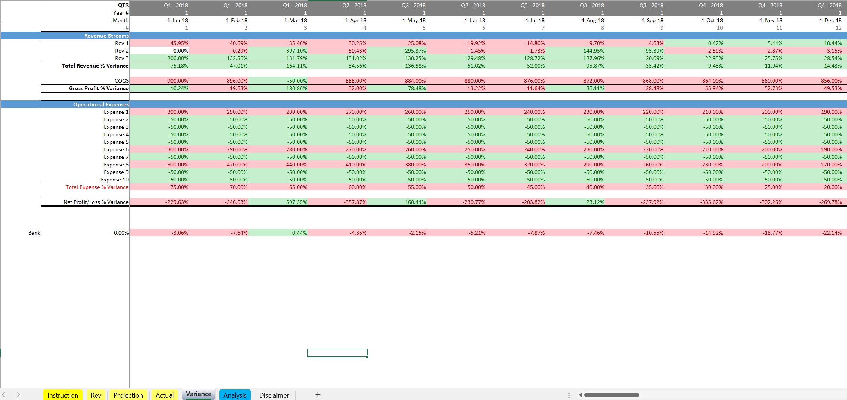Image resolution: width=847 pixels, height=400 pixels.
Task: Select the 1-Sep-18 month cell
Action: pyautogui.click(x=634, y=20)
